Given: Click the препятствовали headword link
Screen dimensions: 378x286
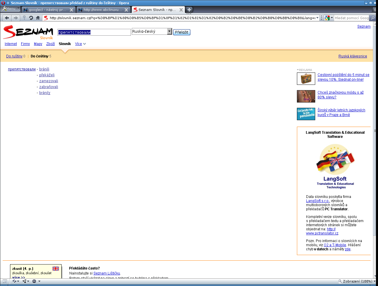Looking at the screenshot, I should click(22, 69).
